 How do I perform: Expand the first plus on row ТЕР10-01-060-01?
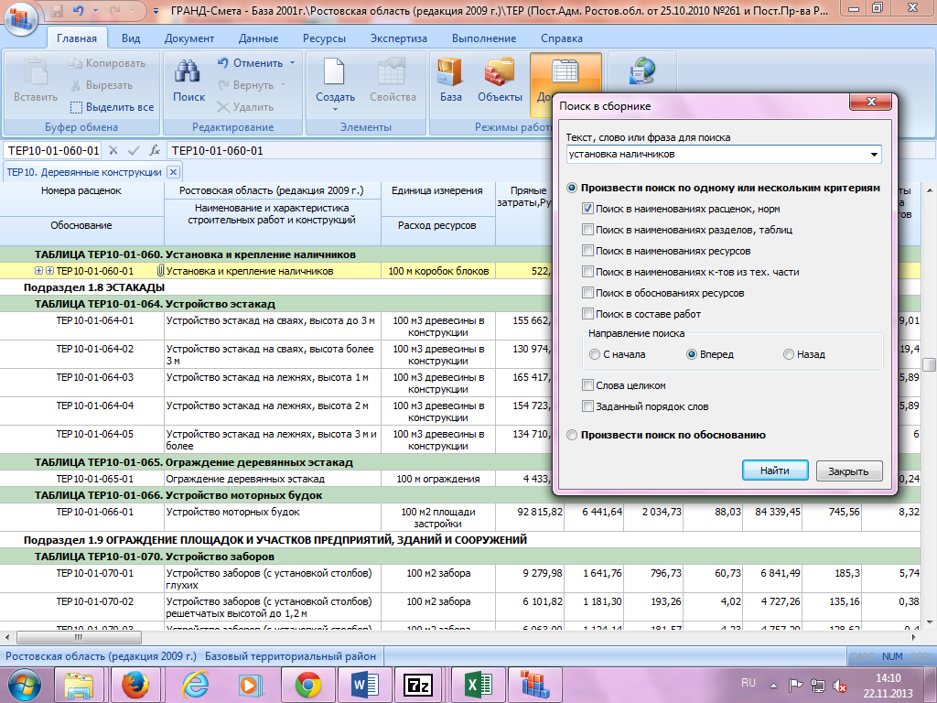point(38,271)
